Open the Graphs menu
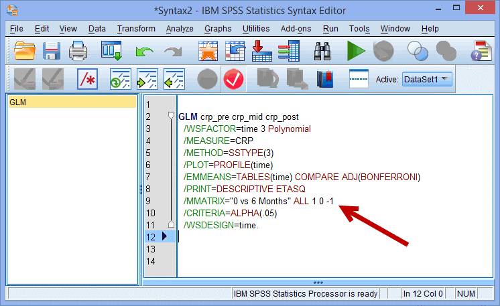 [x=218, y=29]
